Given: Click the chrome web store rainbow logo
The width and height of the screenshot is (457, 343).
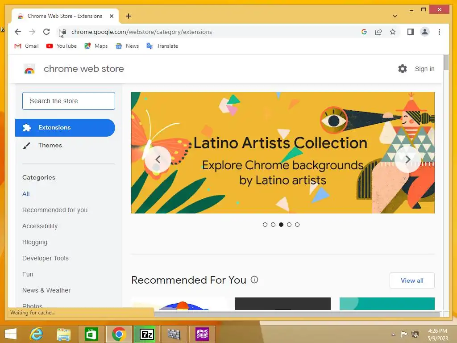Looking at the screenshot, I should (29, 69).
